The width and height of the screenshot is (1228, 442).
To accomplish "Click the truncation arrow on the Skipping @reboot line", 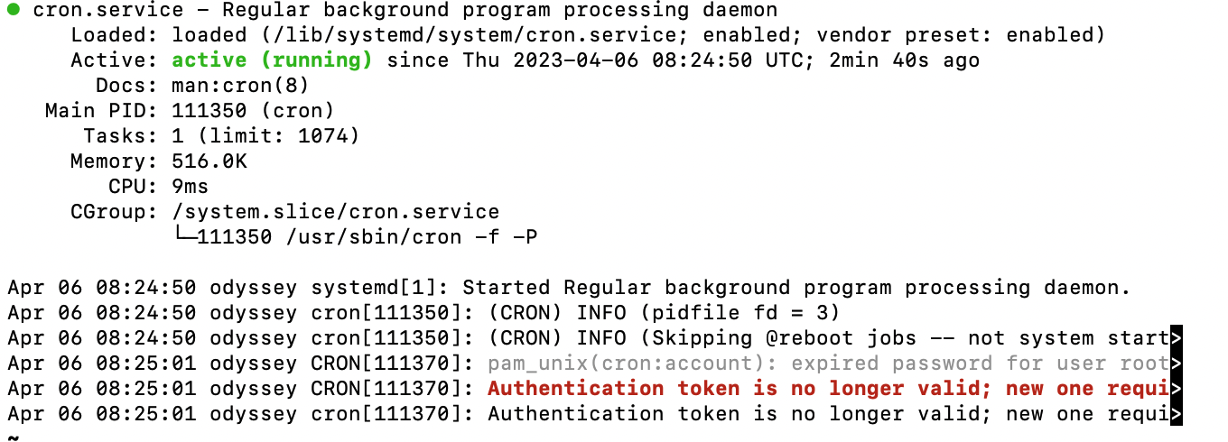I will (x=1176, y=338).
